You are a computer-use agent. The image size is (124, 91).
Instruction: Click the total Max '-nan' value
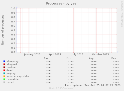[116, 82]
